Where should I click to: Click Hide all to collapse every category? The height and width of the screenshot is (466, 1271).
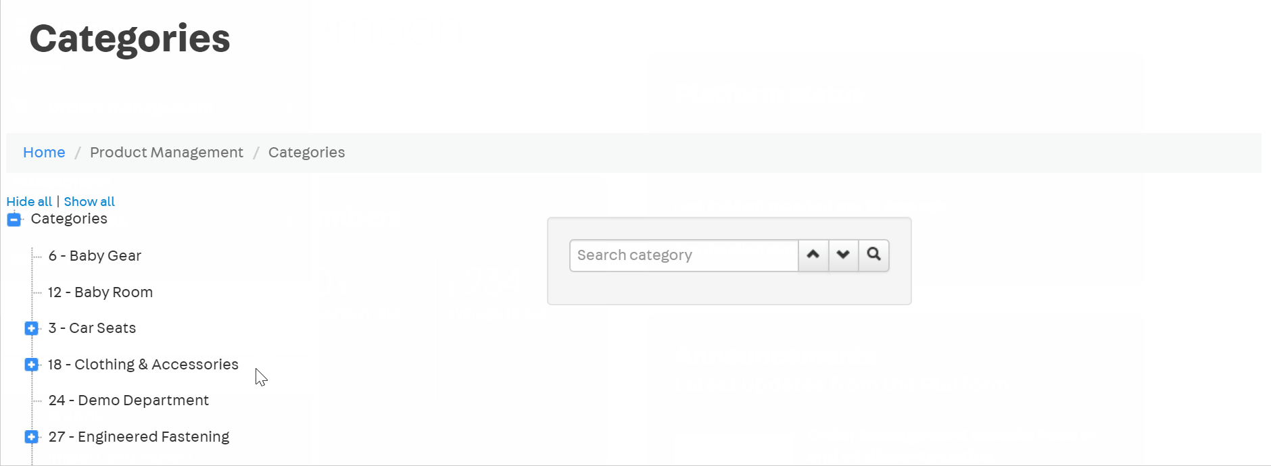point(29,201)
